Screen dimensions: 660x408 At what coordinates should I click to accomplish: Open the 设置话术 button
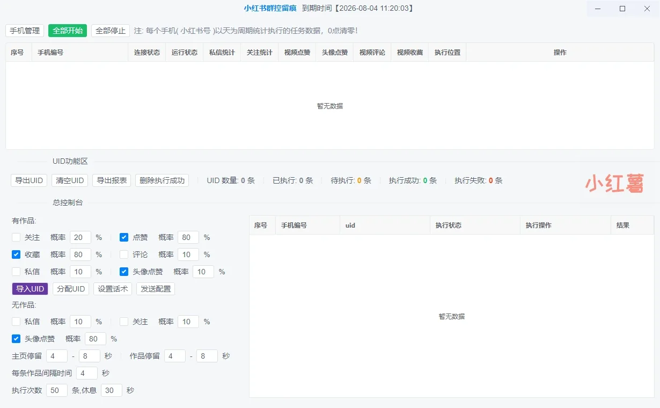pyautogui.click(x=113, y=289)
